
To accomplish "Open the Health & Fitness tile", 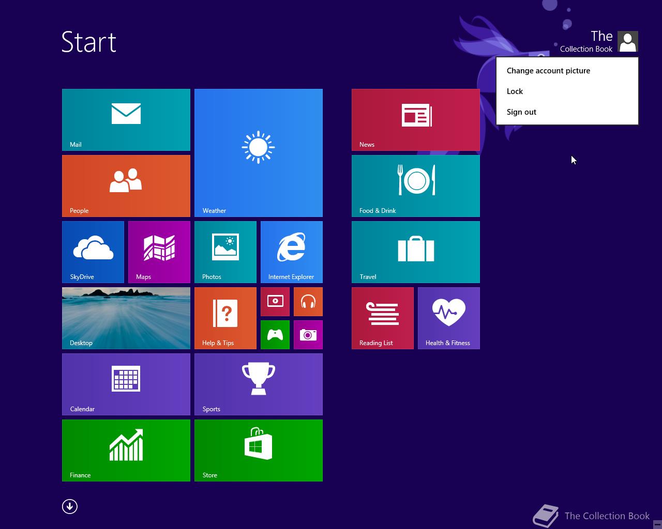I will tap(449, 318).
